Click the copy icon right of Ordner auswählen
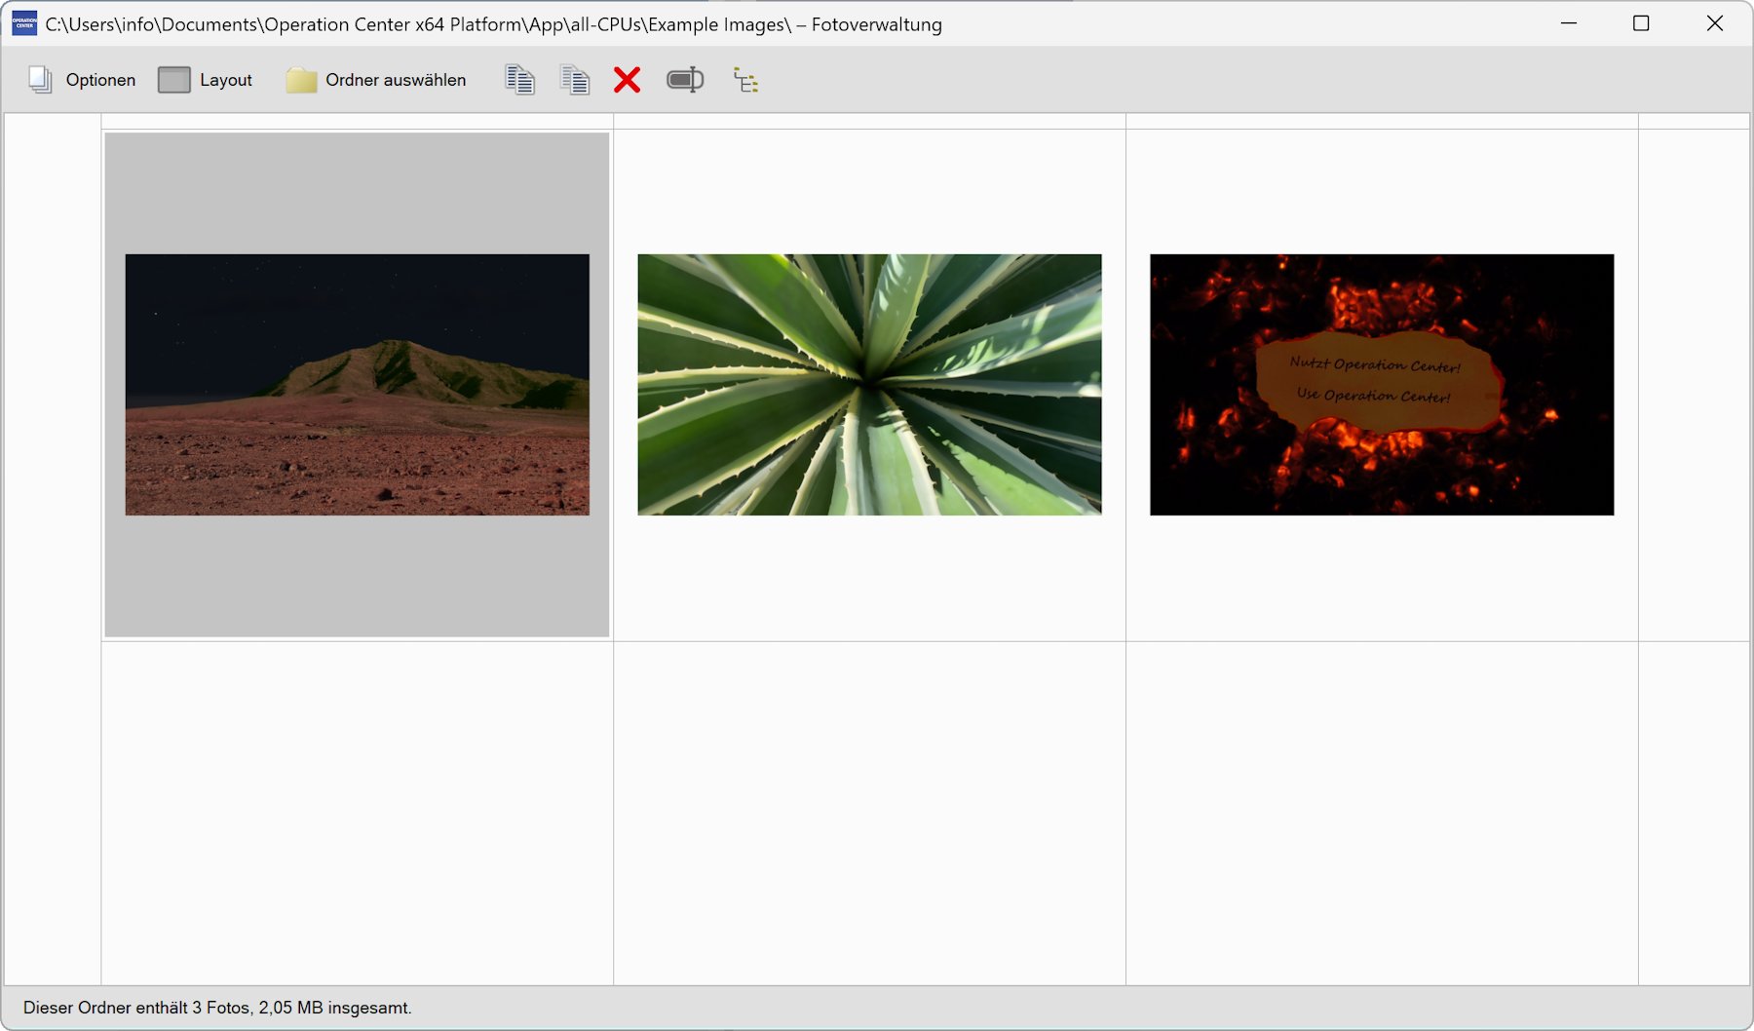The height and width of the screenshot is (1031, 1754). (x=520, y=80)
